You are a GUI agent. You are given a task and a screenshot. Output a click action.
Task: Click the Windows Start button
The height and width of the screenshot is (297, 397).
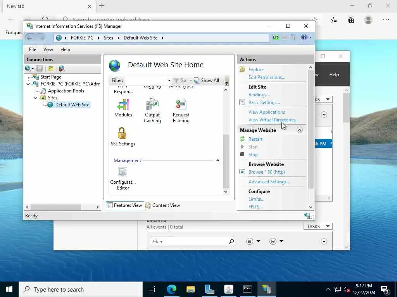point(9,289)
